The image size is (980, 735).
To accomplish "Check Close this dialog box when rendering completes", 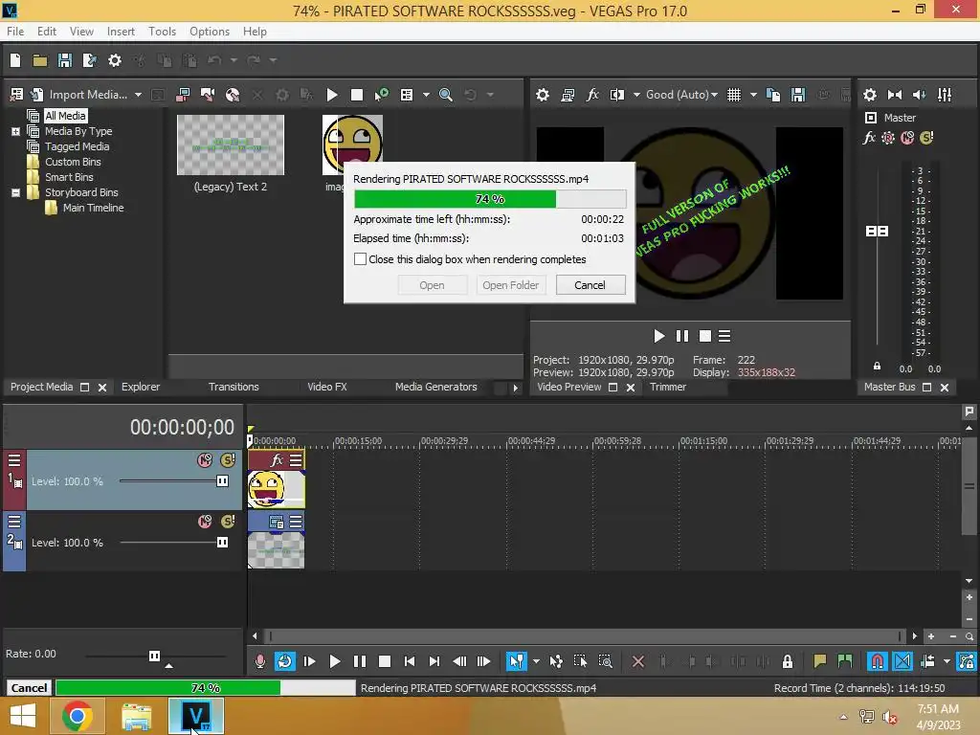I will pos(360,258).
